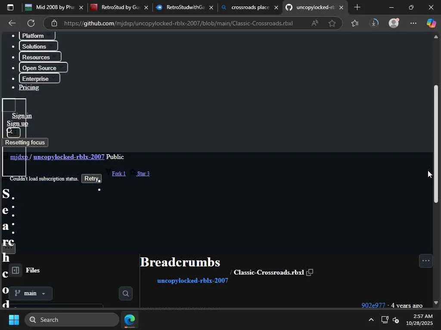Click scrollbar down arrow
Image resolution: width=441 pixels, height=330 pixels.
[436, 303]
